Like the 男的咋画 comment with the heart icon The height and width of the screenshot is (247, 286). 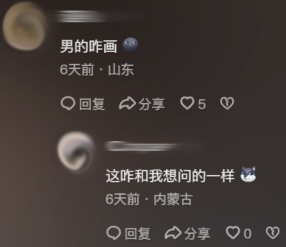[187, 103]
